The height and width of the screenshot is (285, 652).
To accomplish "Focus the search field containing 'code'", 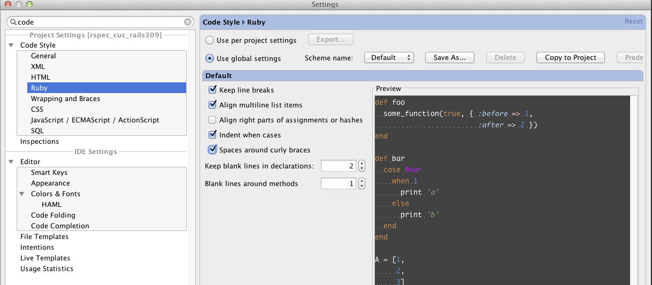I will coord(101,22).
